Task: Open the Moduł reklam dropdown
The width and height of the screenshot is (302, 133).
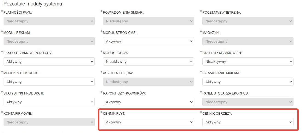Action: (49, 41)
